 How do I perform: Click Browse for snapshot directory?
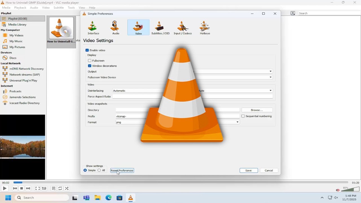(257, 110)
